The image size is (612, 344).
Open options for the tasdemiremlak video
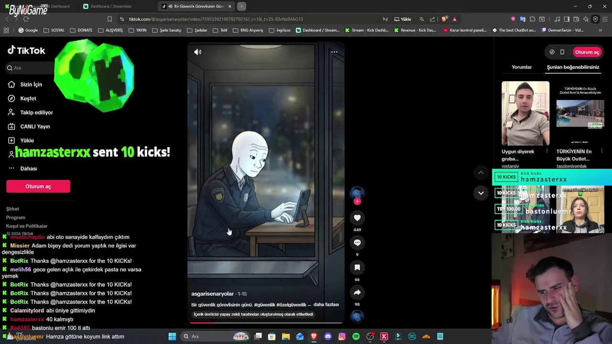point(602,151)
